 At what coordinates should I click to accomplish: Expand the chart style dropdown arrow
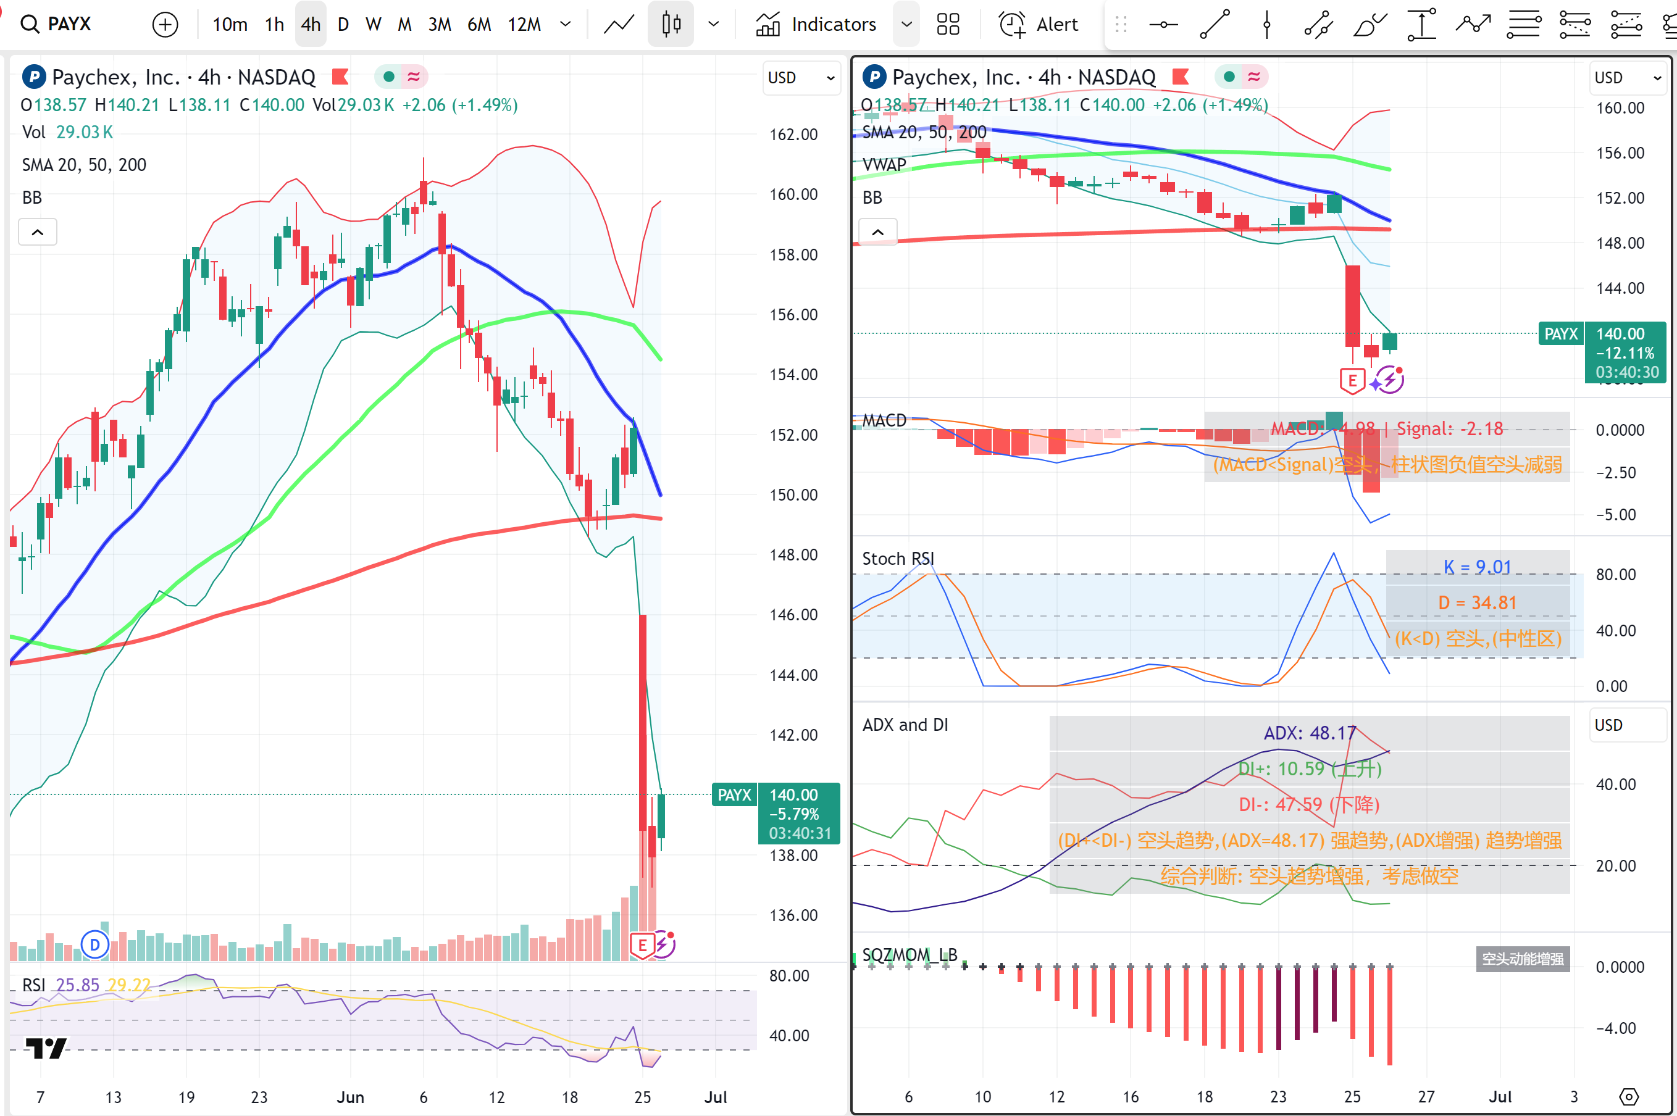tap(713, 25)
